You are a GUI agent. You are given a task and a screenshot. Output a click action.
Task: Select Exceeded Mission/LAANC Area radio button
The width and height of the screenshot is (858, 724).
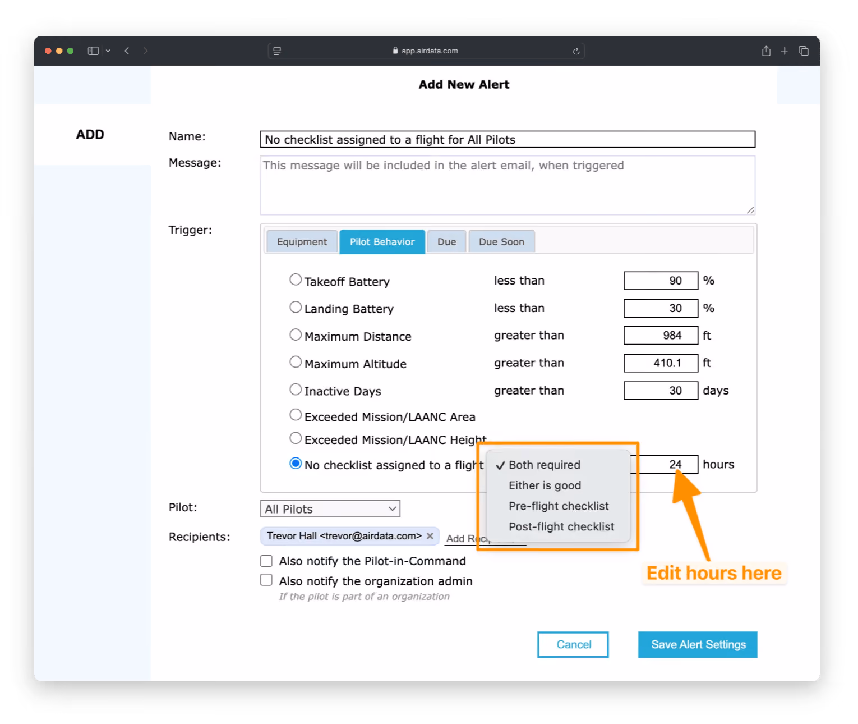[296, 415]
